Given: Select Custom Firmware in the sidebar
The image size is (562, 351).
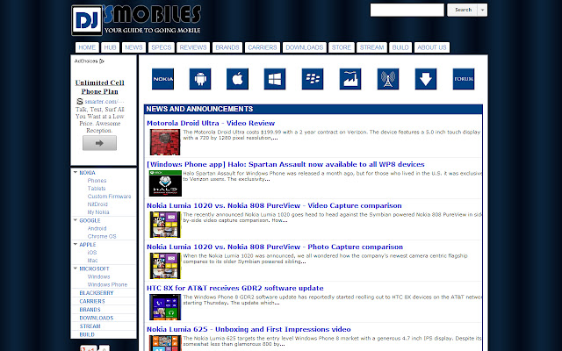Looking at the screenshot, I should tap(109, 197).
